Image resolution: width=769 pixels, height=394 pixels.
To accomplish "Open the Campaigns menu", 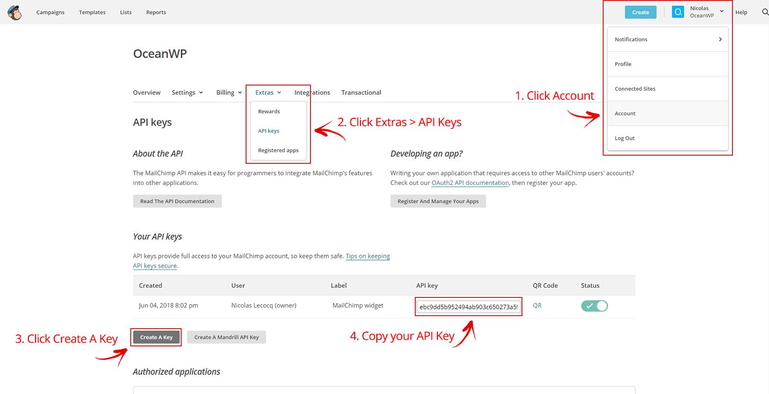I will click(x=50, y=12).
